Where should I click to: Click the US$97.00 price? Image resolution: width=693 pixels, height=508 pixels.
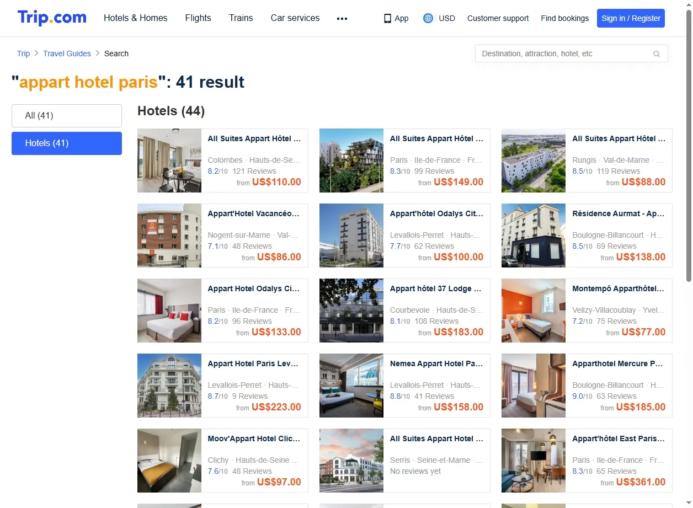tap(279, 482)
